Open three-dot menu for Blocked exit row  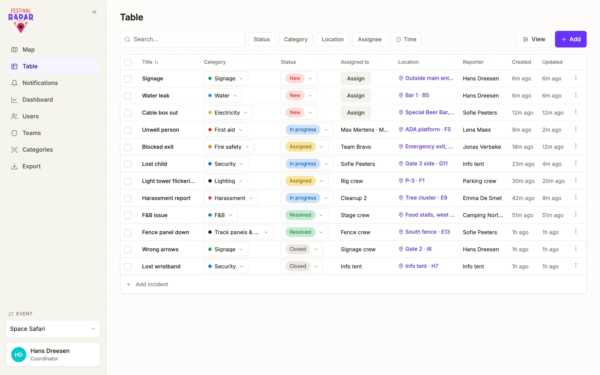576,146
